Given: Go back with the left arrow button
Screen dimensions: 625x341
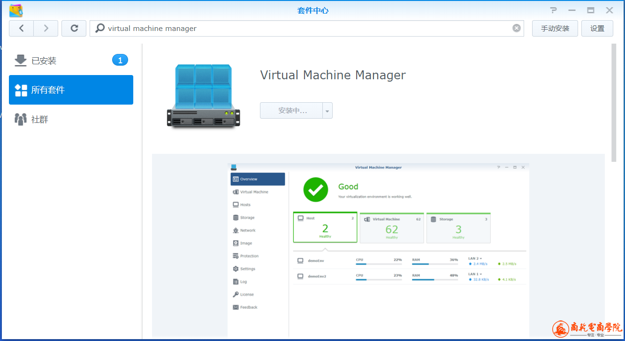Looking at the screenshot, I should tap(21, 28).
